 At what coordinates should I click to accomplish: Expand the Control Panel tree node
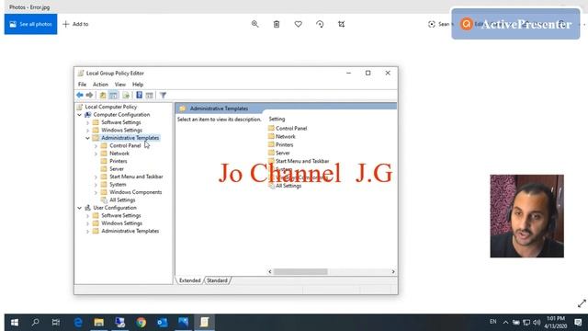pyautogui.click(x=96, y=146)
